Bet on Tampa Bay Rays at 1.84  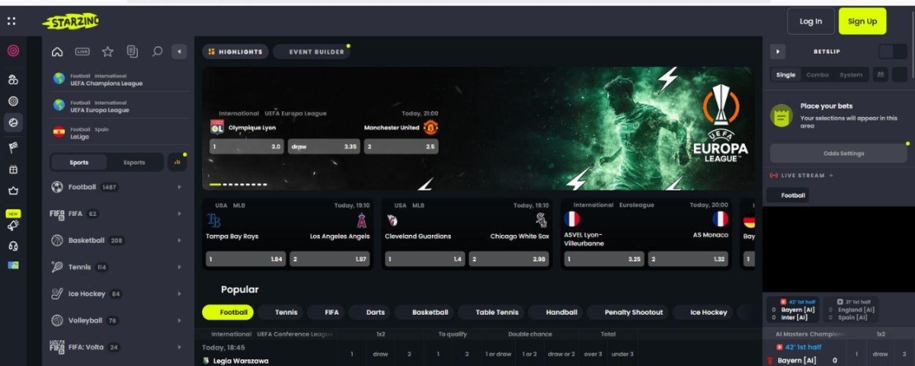click(x=246, y=259)
